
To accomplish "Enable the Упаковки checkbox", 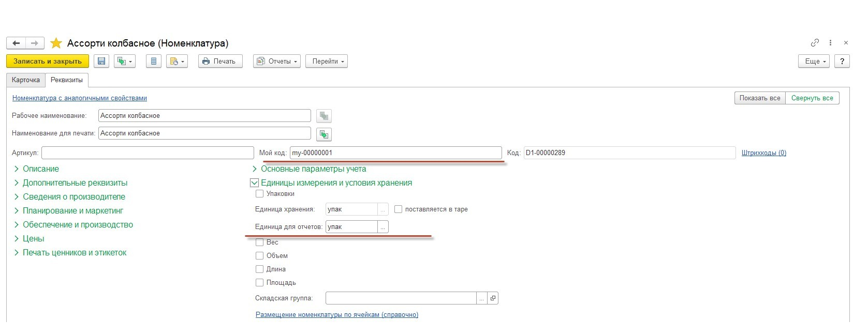I will pyautogui.click(x=260, y=194).
